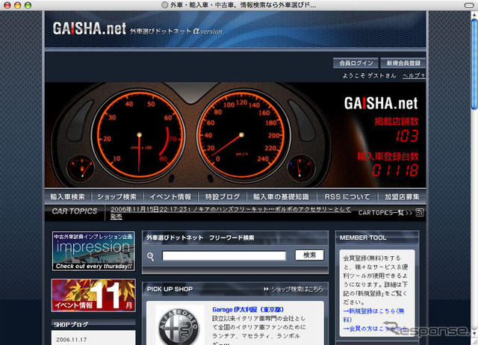The image size is (478, 345).
Task: Click the GAISHA.net header logo
Action: point(90,28)
